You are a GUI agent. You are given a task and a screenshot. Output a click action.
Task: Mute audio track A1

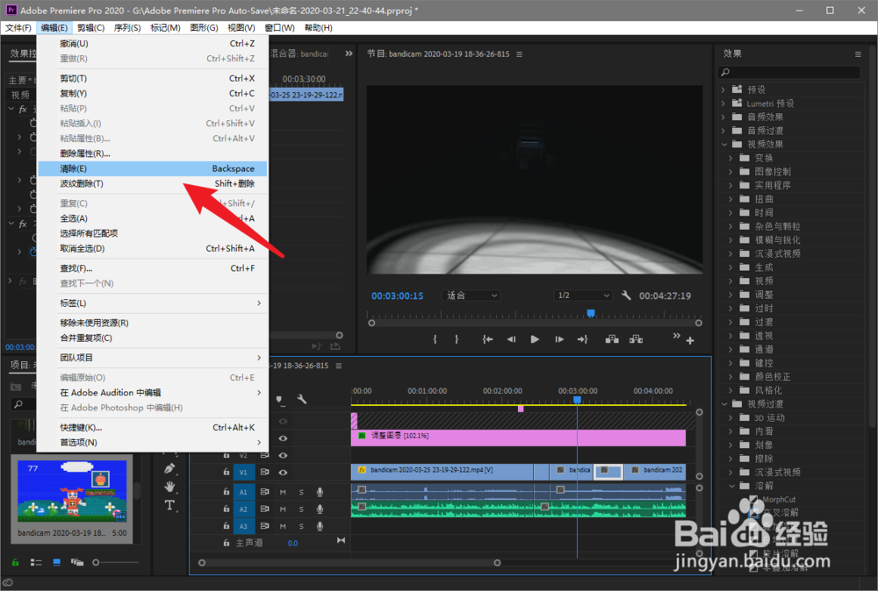click(x=283, y=492)
